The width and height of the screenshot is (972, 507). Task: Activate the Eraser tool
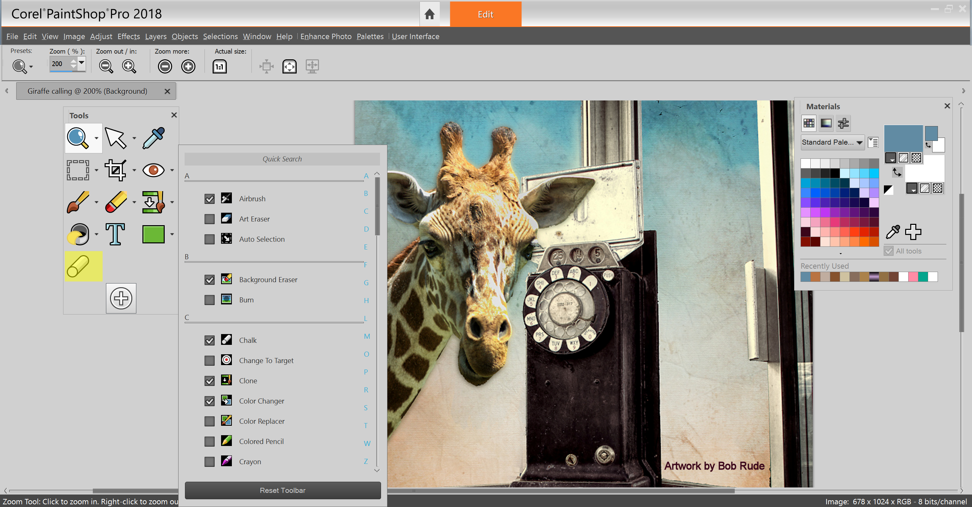[x=116, y=202]
